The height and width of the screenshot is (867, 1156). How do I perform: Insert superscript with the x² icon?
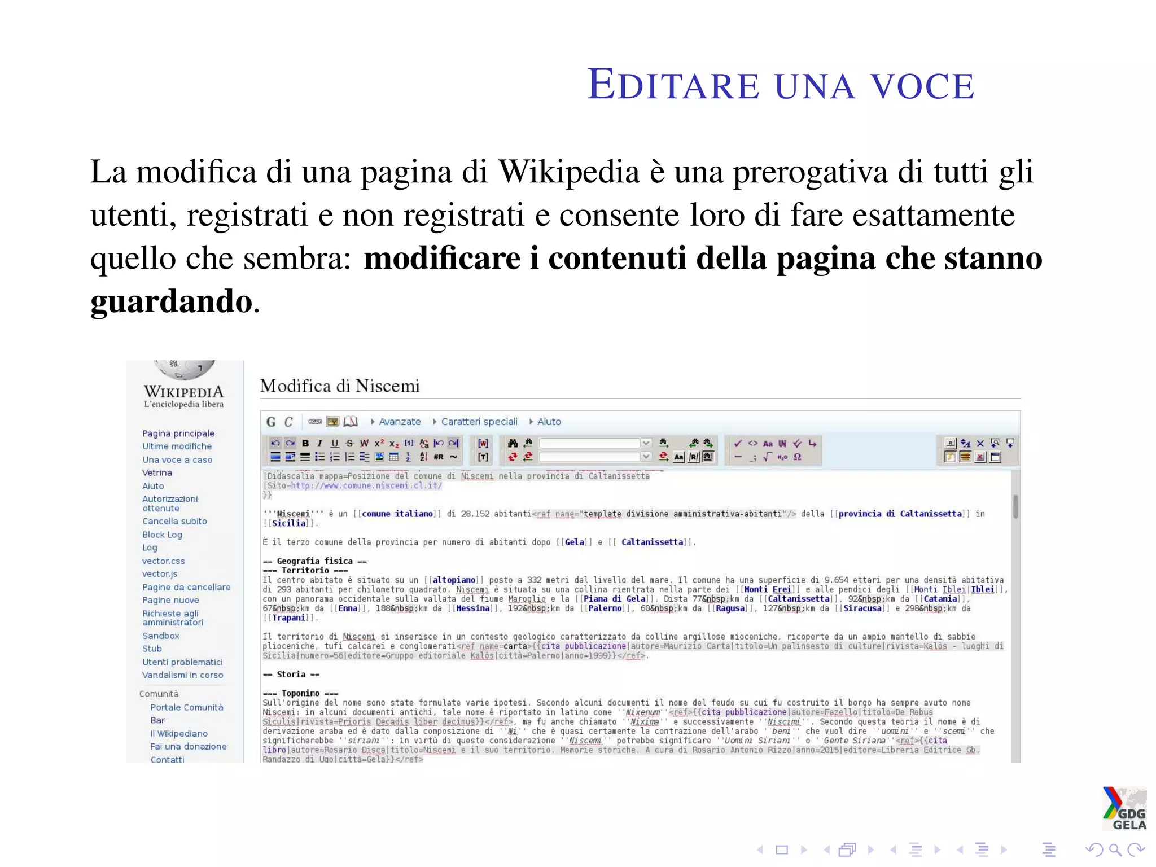[379, 443]
